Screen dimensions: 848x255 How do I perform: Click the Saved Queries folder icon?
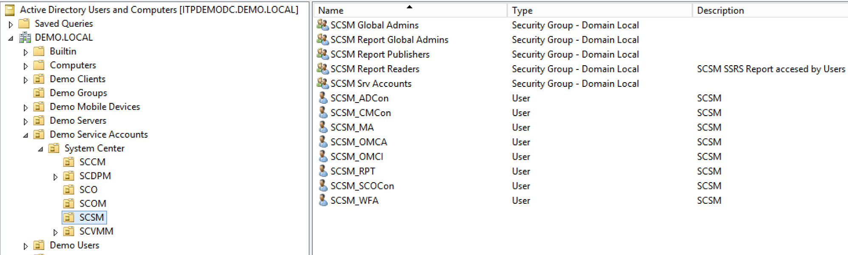tap(24, 23)
